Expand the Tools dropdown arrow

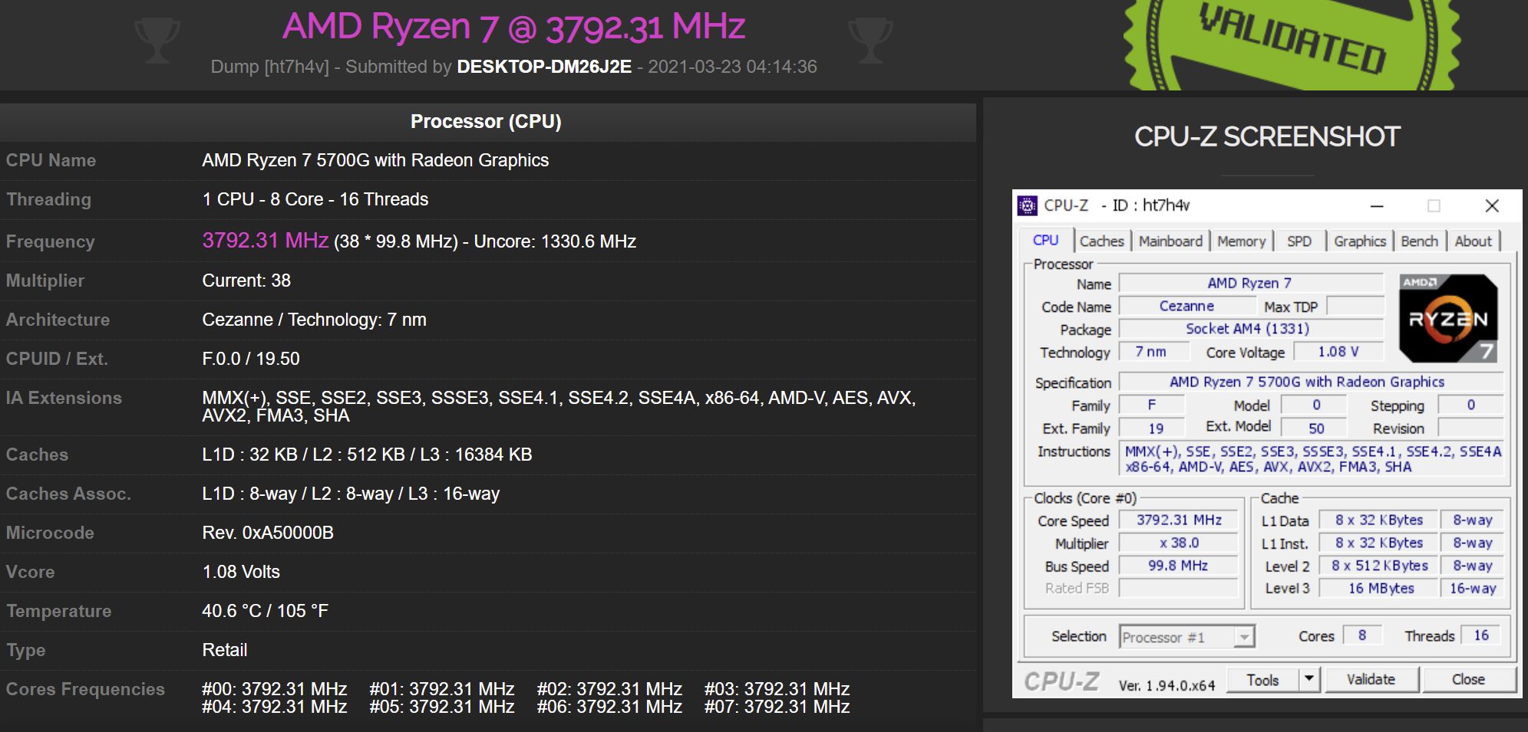tap(1309, 679)
